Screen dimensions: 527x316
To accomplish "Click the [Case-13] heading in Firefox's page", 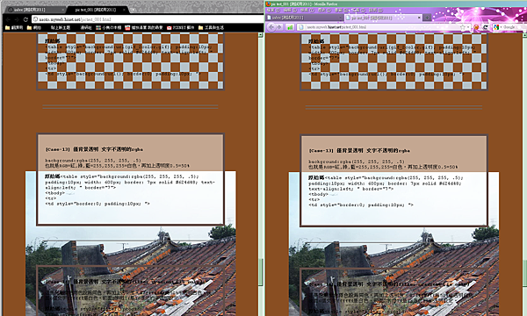I will [x=359, y=151].
